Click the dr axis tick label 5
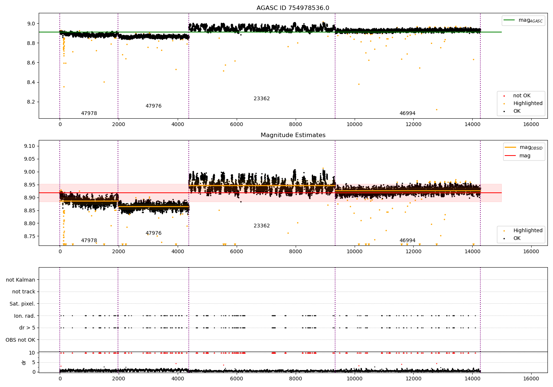Image resolution: width=553 pixels, height=387 pixels. coord(34,362)
